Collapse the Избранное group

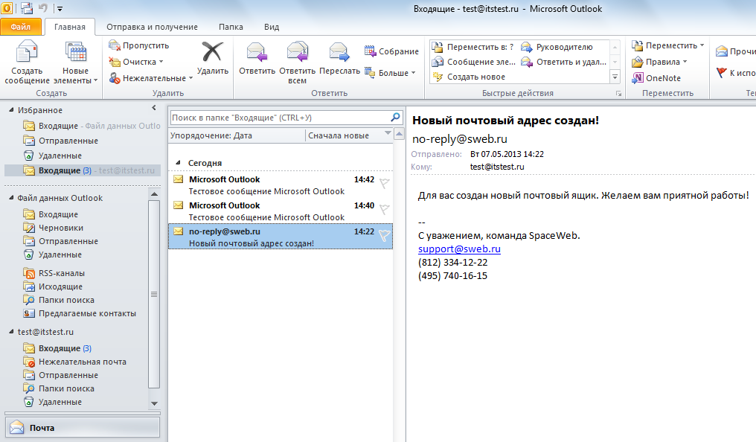click(12, 110)
